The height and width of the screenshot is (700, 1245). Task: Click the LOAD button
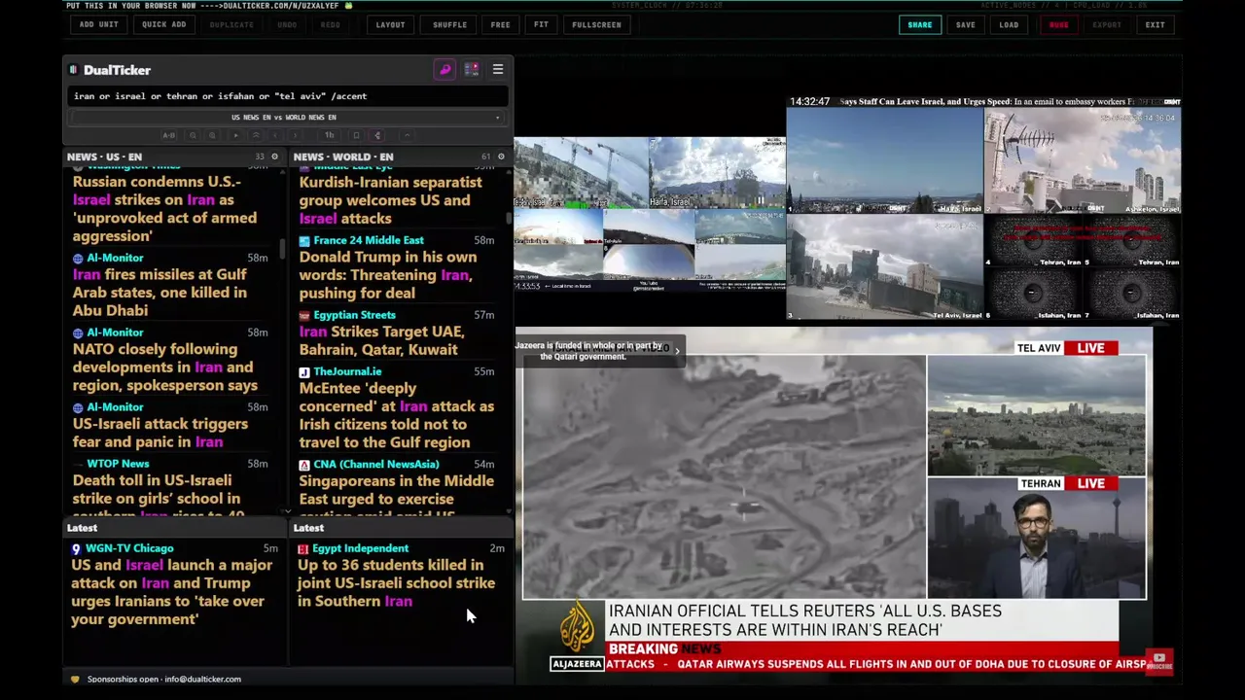[x=1009, y=25]
